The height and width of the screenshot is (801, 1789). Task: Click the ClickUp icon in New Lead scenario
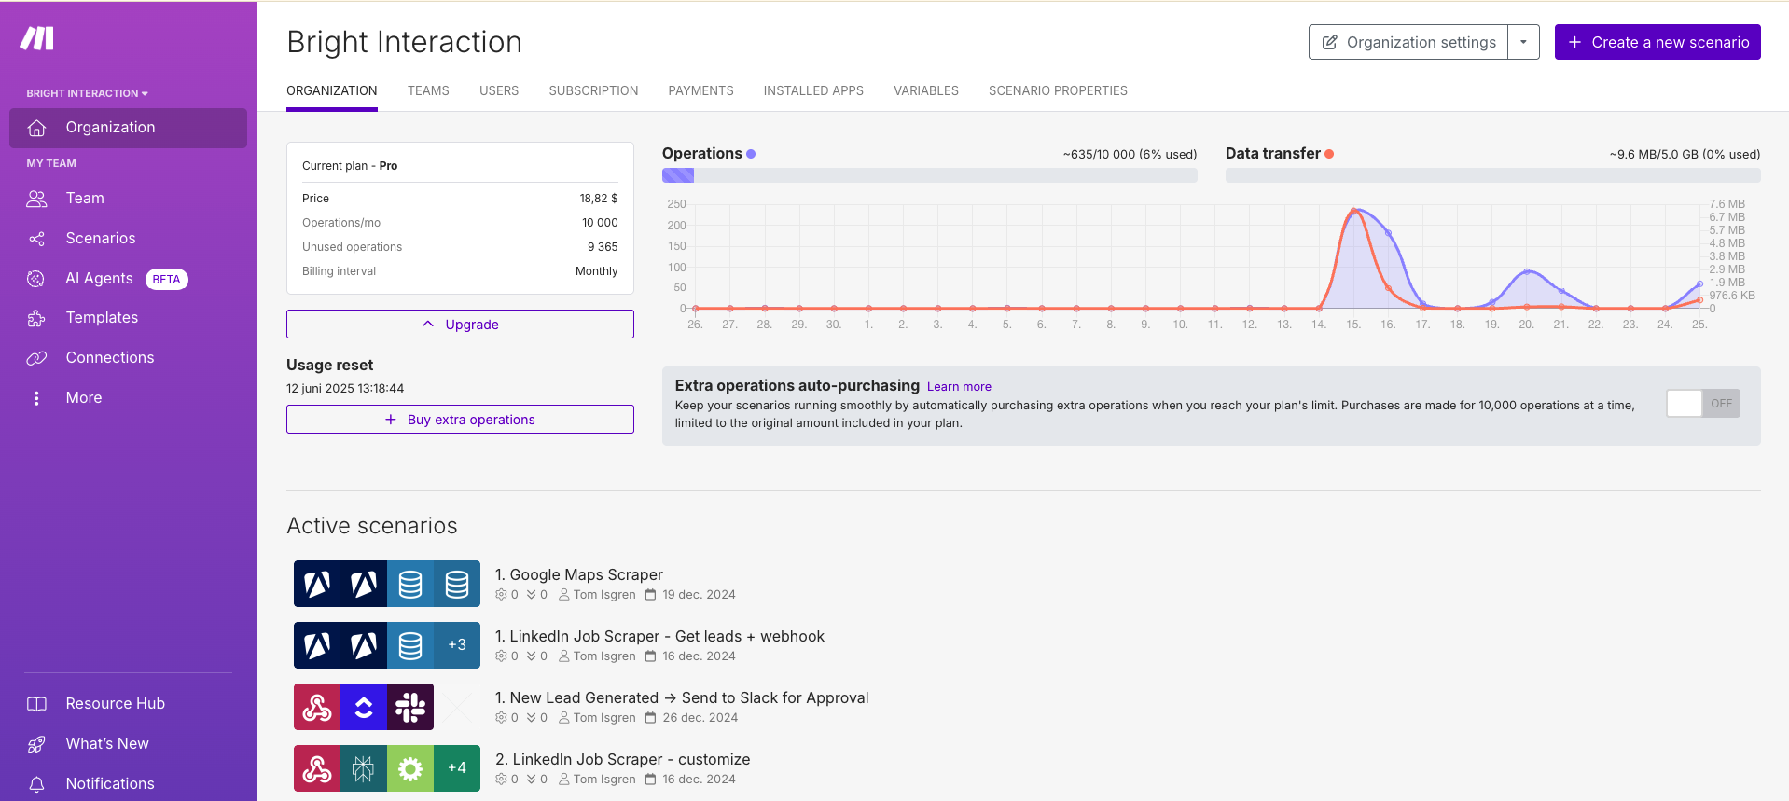(364, 707)
